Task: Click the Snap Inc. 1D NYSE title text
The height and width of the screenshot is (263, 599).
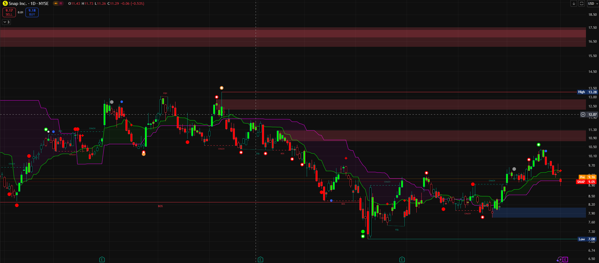Action: [29, 4]
